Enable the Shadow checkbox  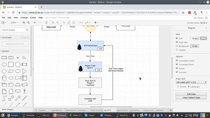[177, 50]
